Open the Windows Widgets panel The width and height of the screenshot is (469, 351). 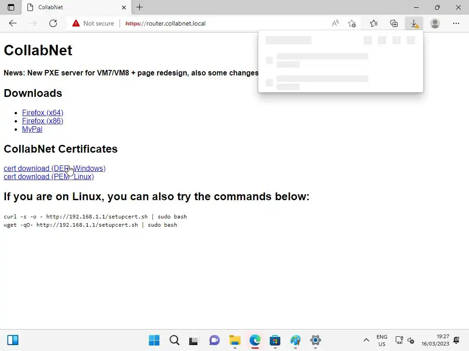click(x=13, y=340)
